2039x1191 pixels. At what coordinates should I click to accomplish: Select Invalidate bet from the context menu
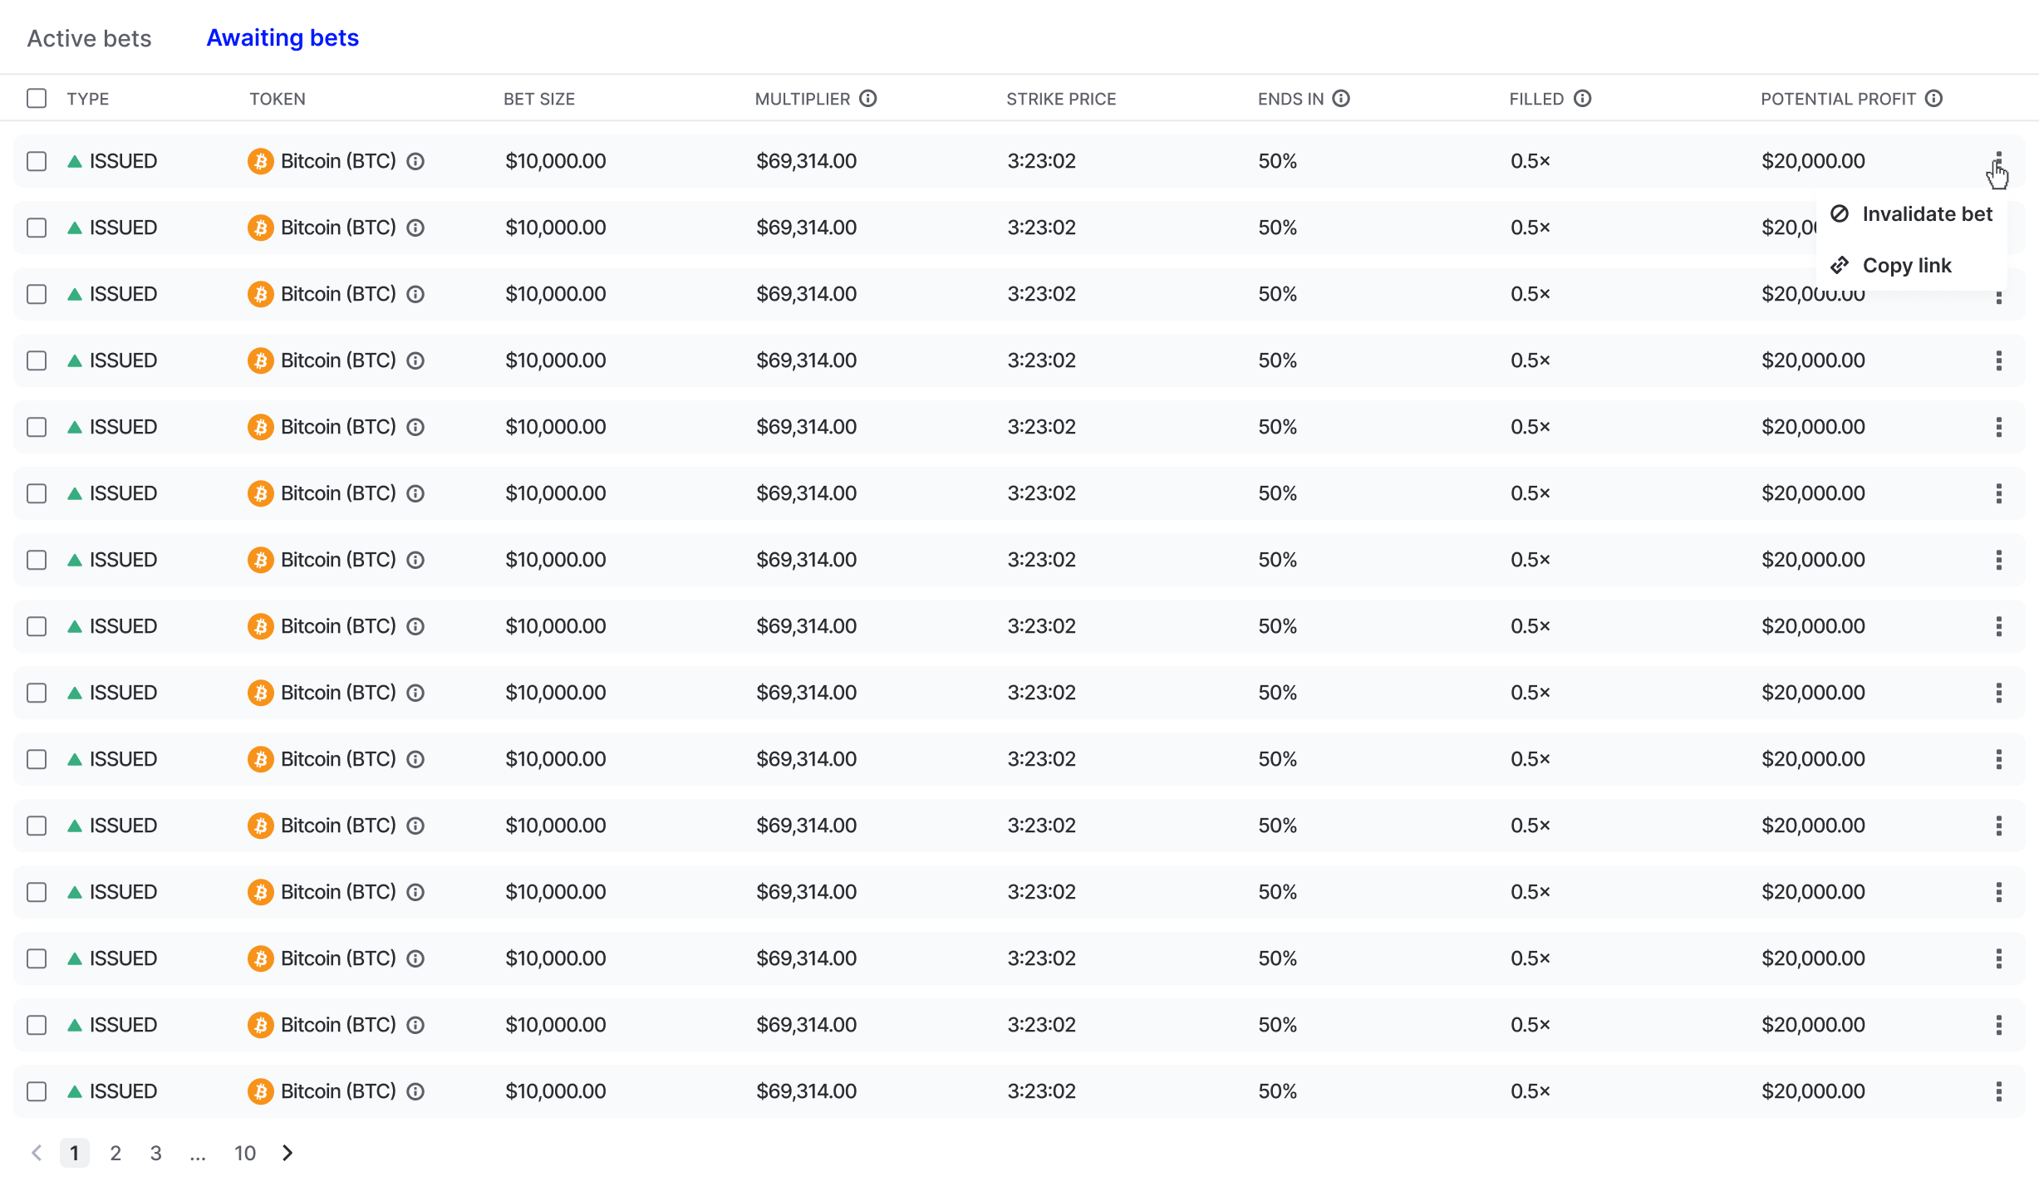coord(1926,214)
